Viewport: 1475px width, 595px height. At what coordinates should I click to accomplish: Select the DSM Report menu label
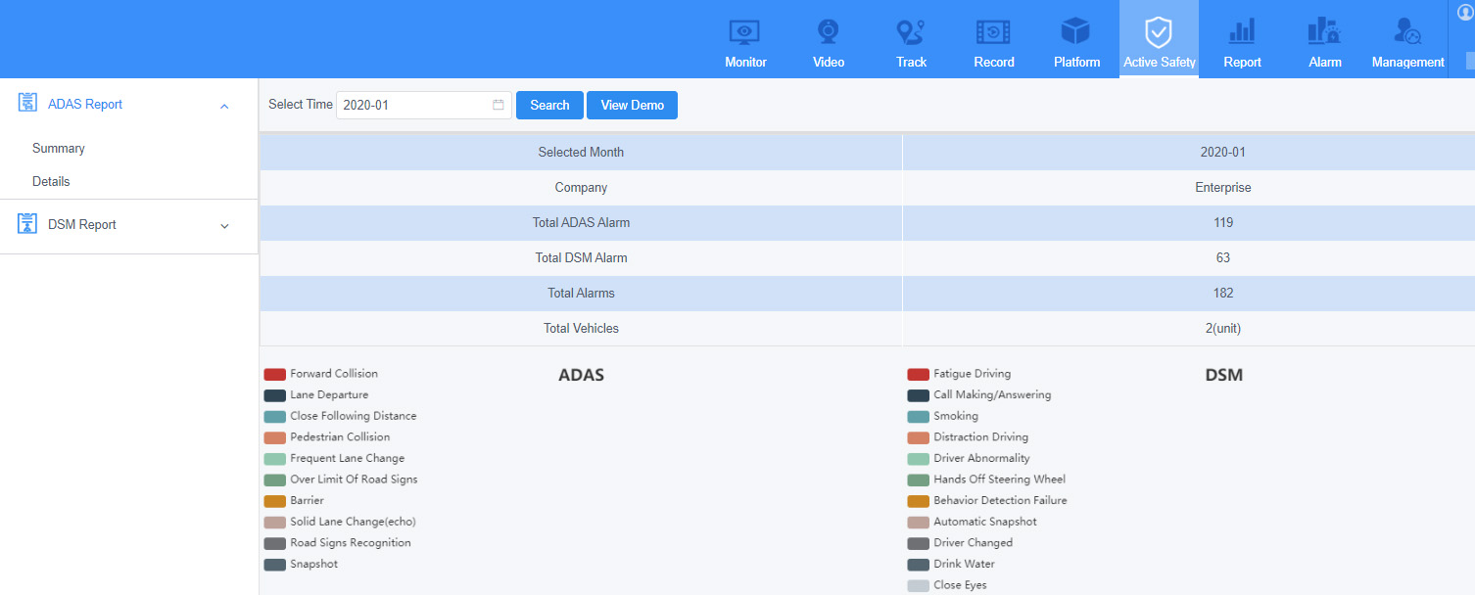pos(82,224)
